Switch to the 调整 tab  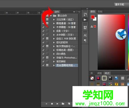pos(99,73)
